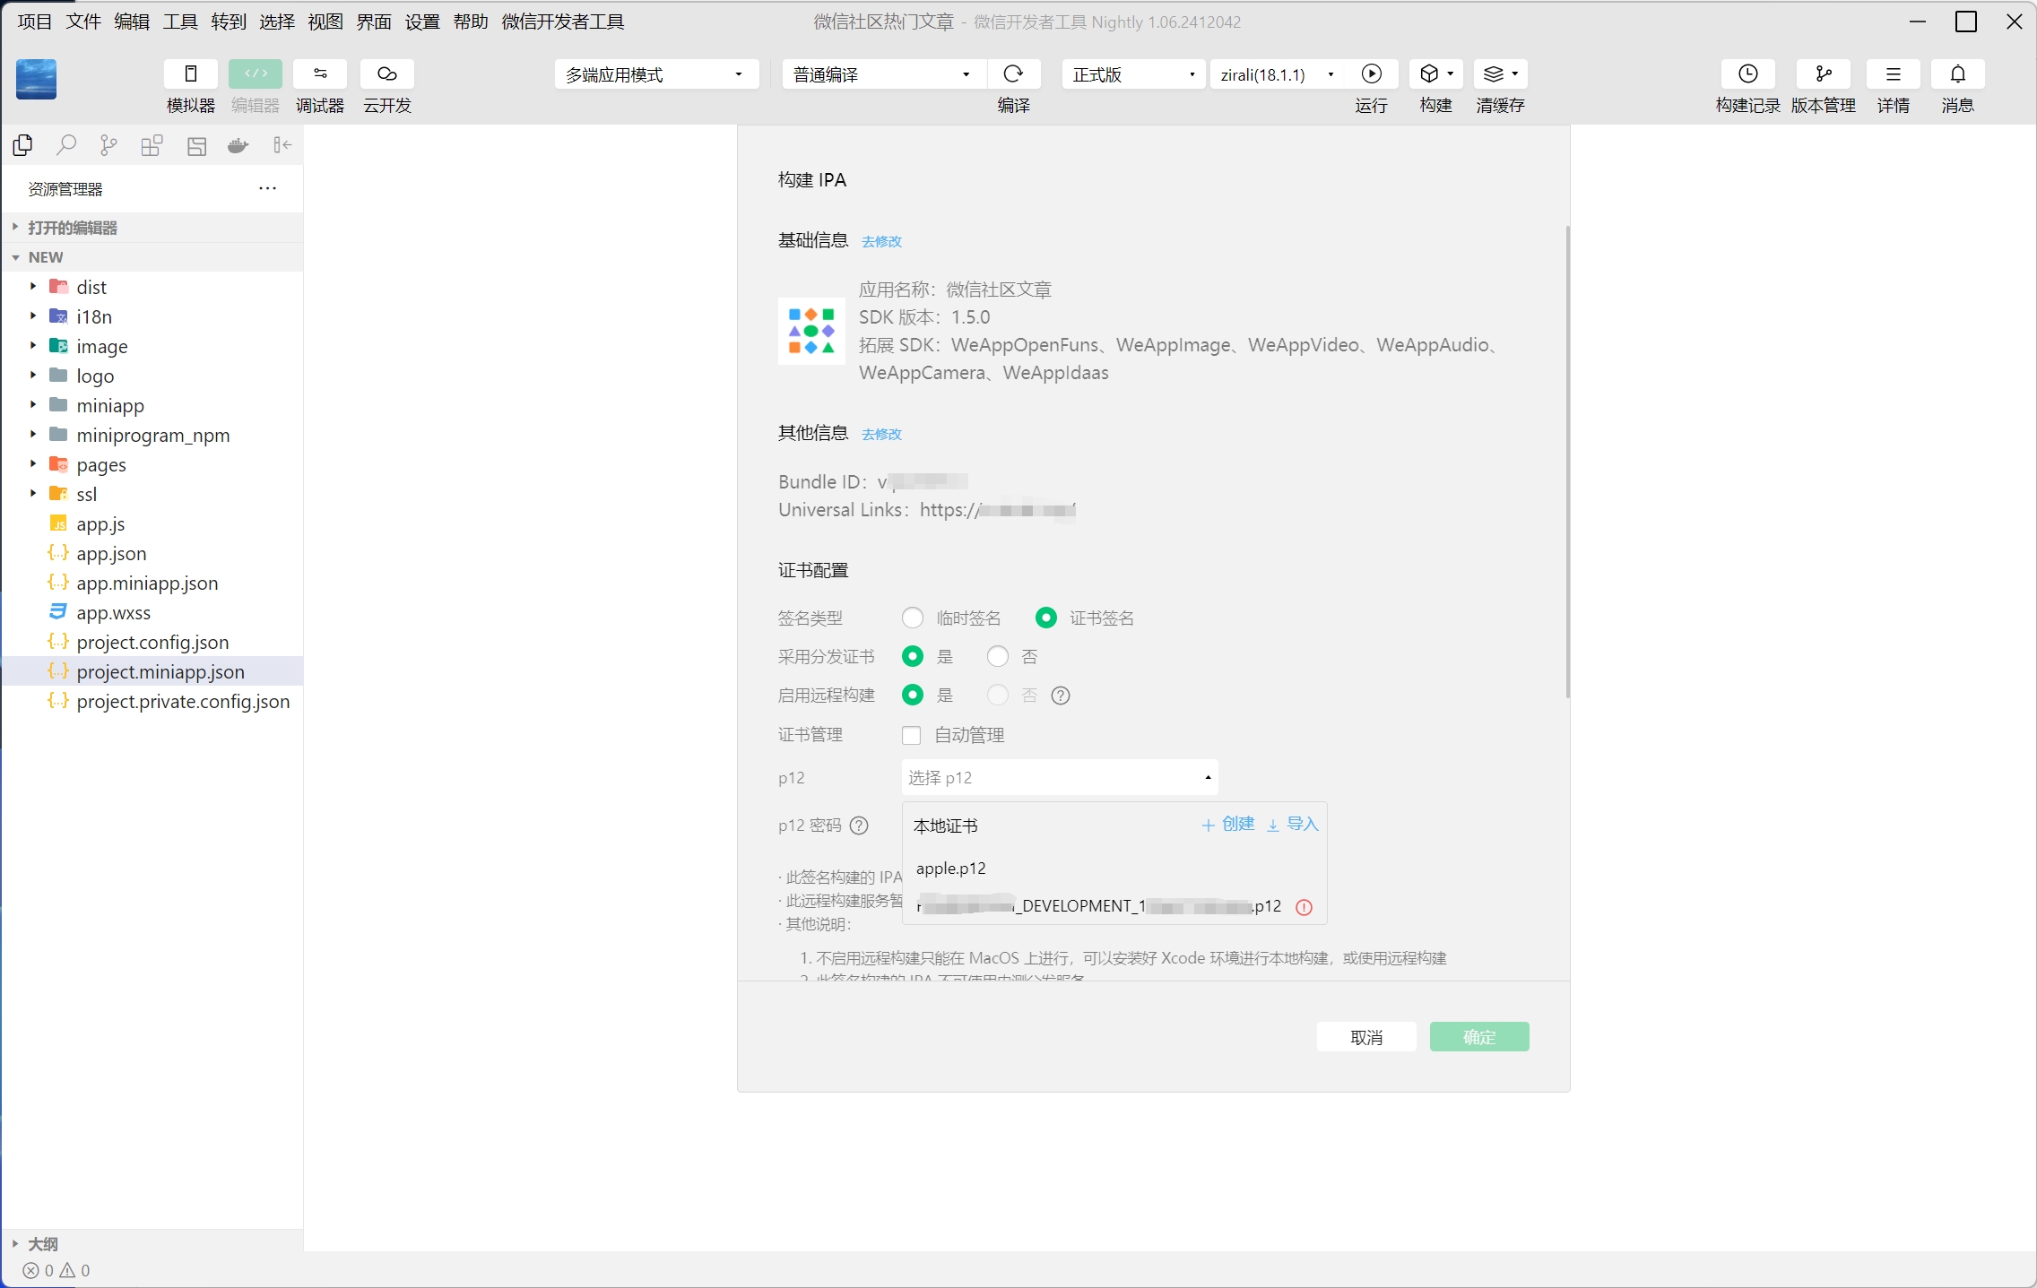Open the Extensions blocks icon in sidebar
Image resolution: width=2037 pixels, height=1288 pixels.
[x=152, y=145]
